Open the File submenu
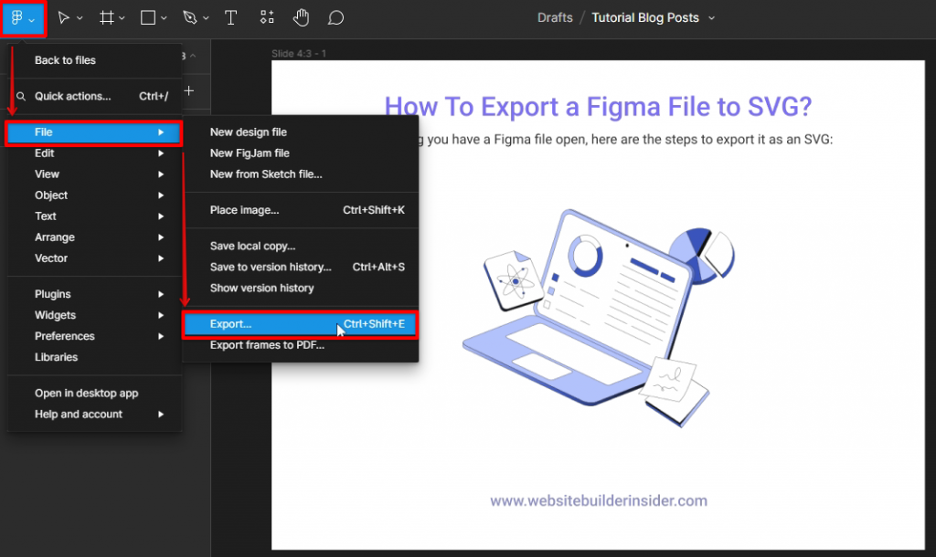The width and height of the screenshot is (936, 557). pos(94,132)
